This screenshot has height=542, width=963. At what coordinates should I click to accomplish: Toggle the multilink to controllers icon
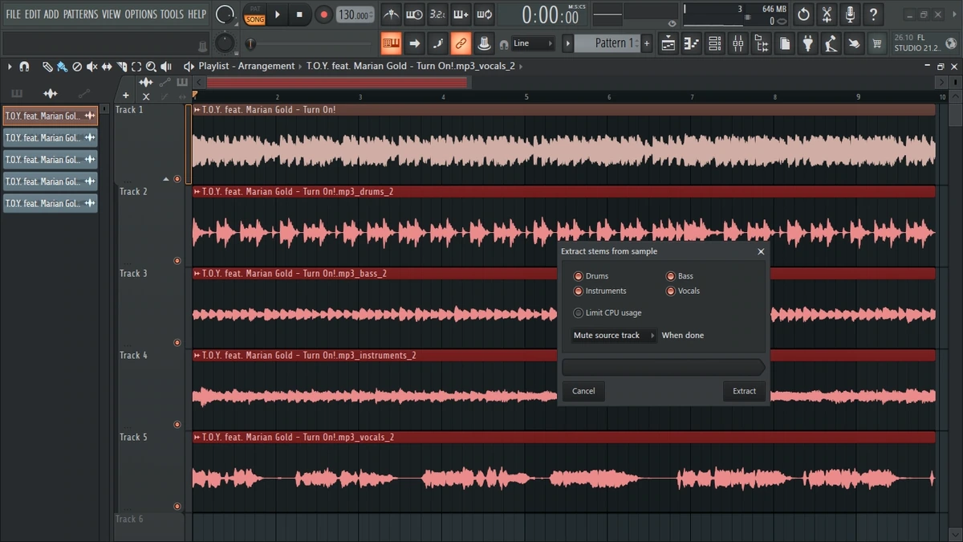point(461,43)
